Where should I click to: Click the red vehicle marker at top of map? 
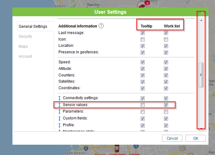click(x=141, y=5)
